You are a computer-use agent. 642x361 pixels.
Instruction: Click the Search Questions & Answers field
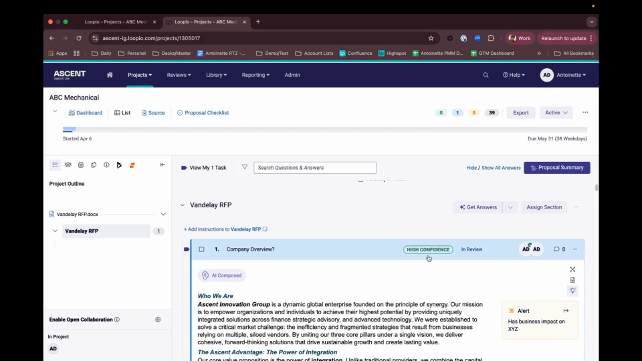(x=315, y=167)
